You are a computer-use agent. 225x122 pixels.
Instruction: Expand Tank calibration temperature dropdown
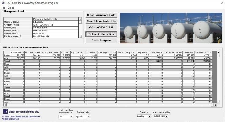71,117
